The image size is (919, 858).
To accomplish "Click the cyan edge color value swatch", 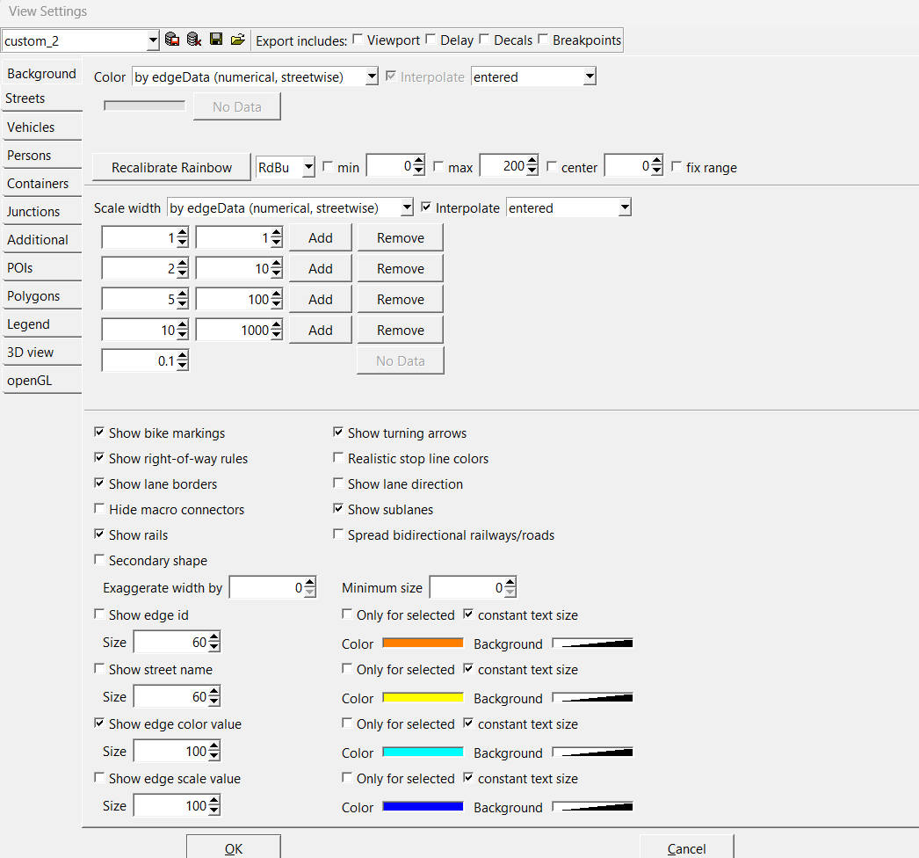I will point(423,753).
